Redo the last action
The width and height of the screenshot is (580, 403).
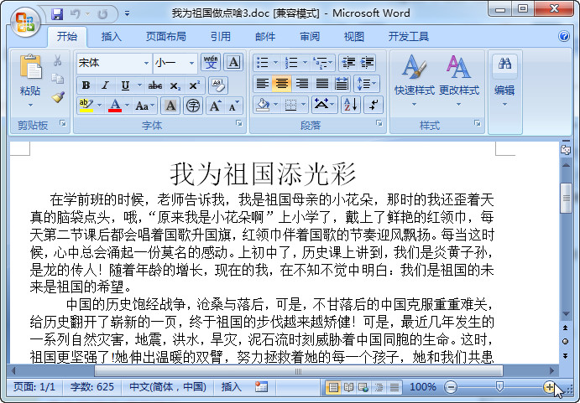coord(102,14)
